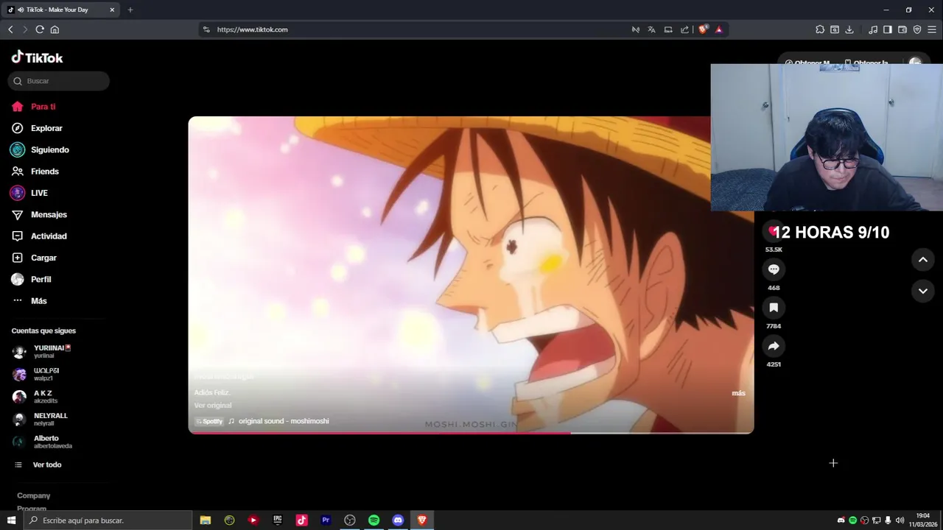
Task: Open Spotify from the taskbar
Action: tap(374, 520)
